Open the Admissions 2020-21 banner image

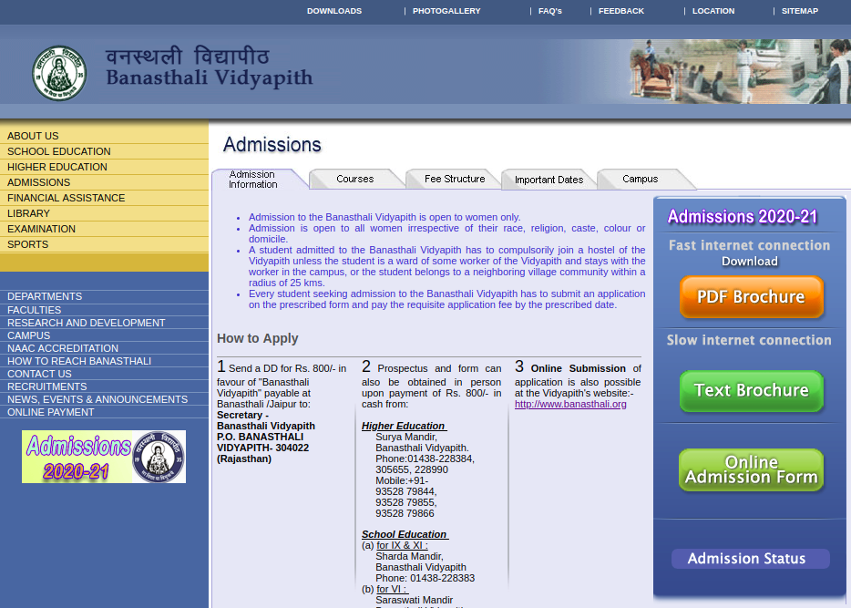(104, 457)
